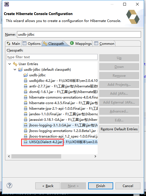Click the Finish button

101,186
